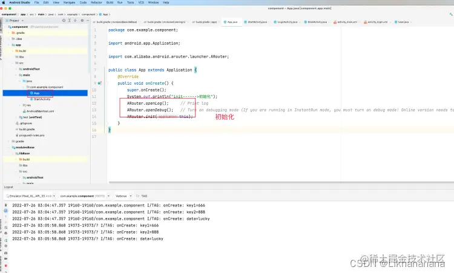This screenshot has width=454, height=273.
Task: Open the com.example.component process dropdown
Action: 85,196
